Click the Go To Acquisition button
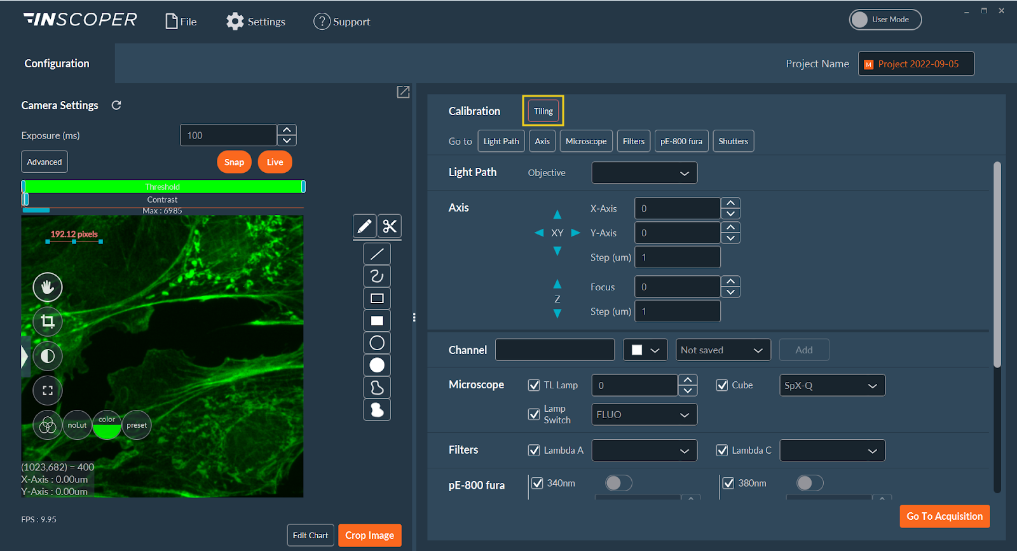1017x551 pixels. click(x=944, y=516)
